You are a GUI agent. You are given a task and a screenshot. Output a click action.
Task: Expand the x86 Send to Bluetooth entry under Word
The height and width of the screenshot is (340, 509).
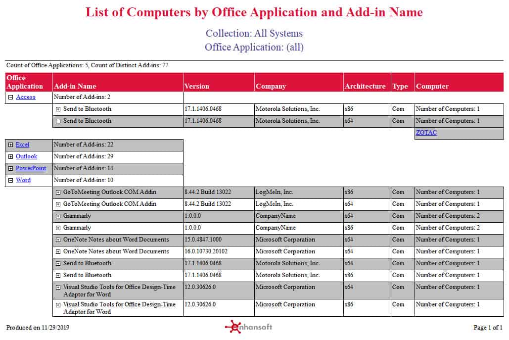pos(58,275)
